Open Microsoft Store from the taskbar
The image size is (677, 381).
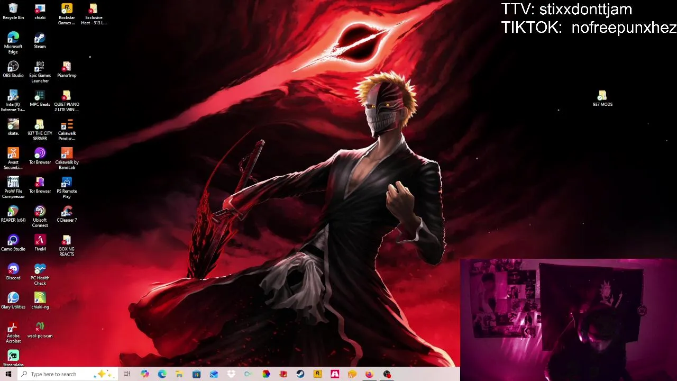[196, 374]
